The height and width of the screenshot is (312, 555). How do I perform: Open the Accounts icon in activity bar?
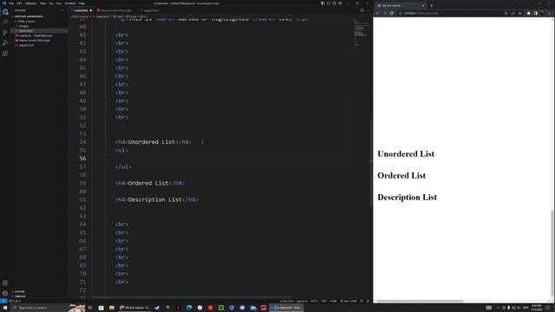(x=5, y=283)
